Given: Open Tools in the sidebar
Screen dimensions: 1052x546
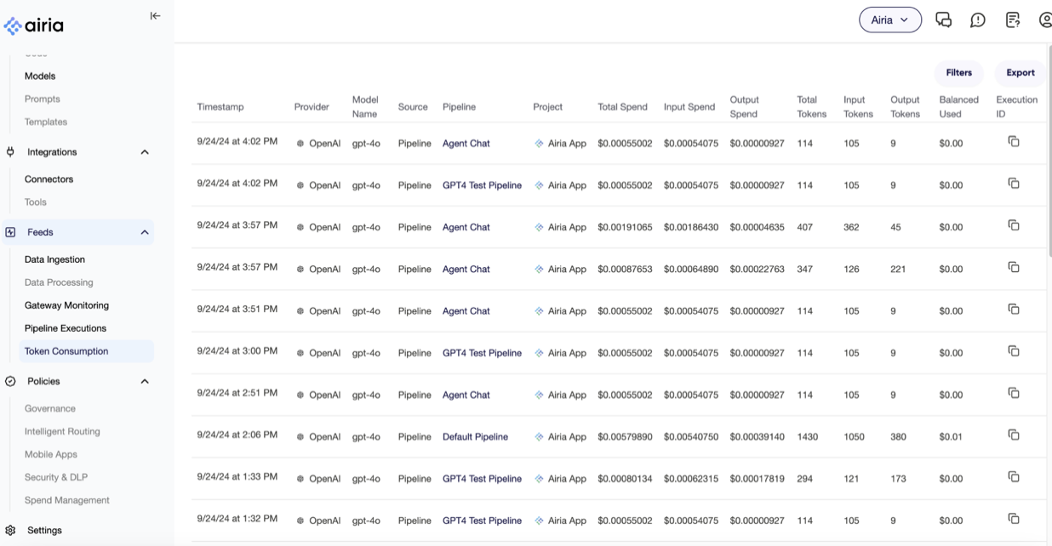Looking at the screenshot, I should (x=35, y=202).
